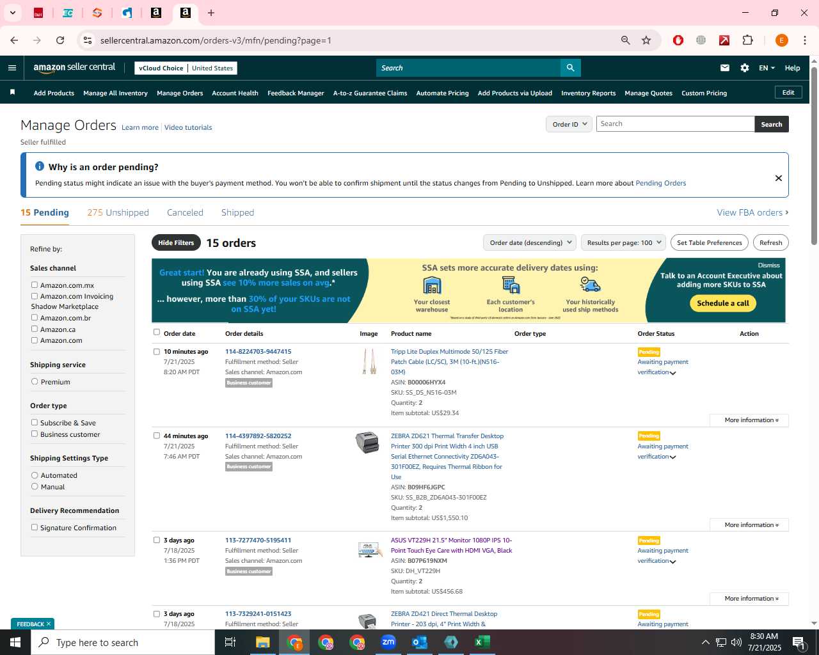Switch to the 275 Unshipped tab
Viewport: 819px width, 655px height.
click(118, 212)
